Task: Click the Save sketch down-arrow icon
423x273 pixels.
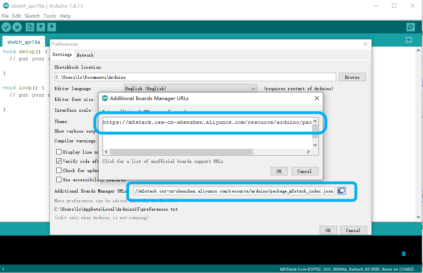Action: click(x=51, y=27)
